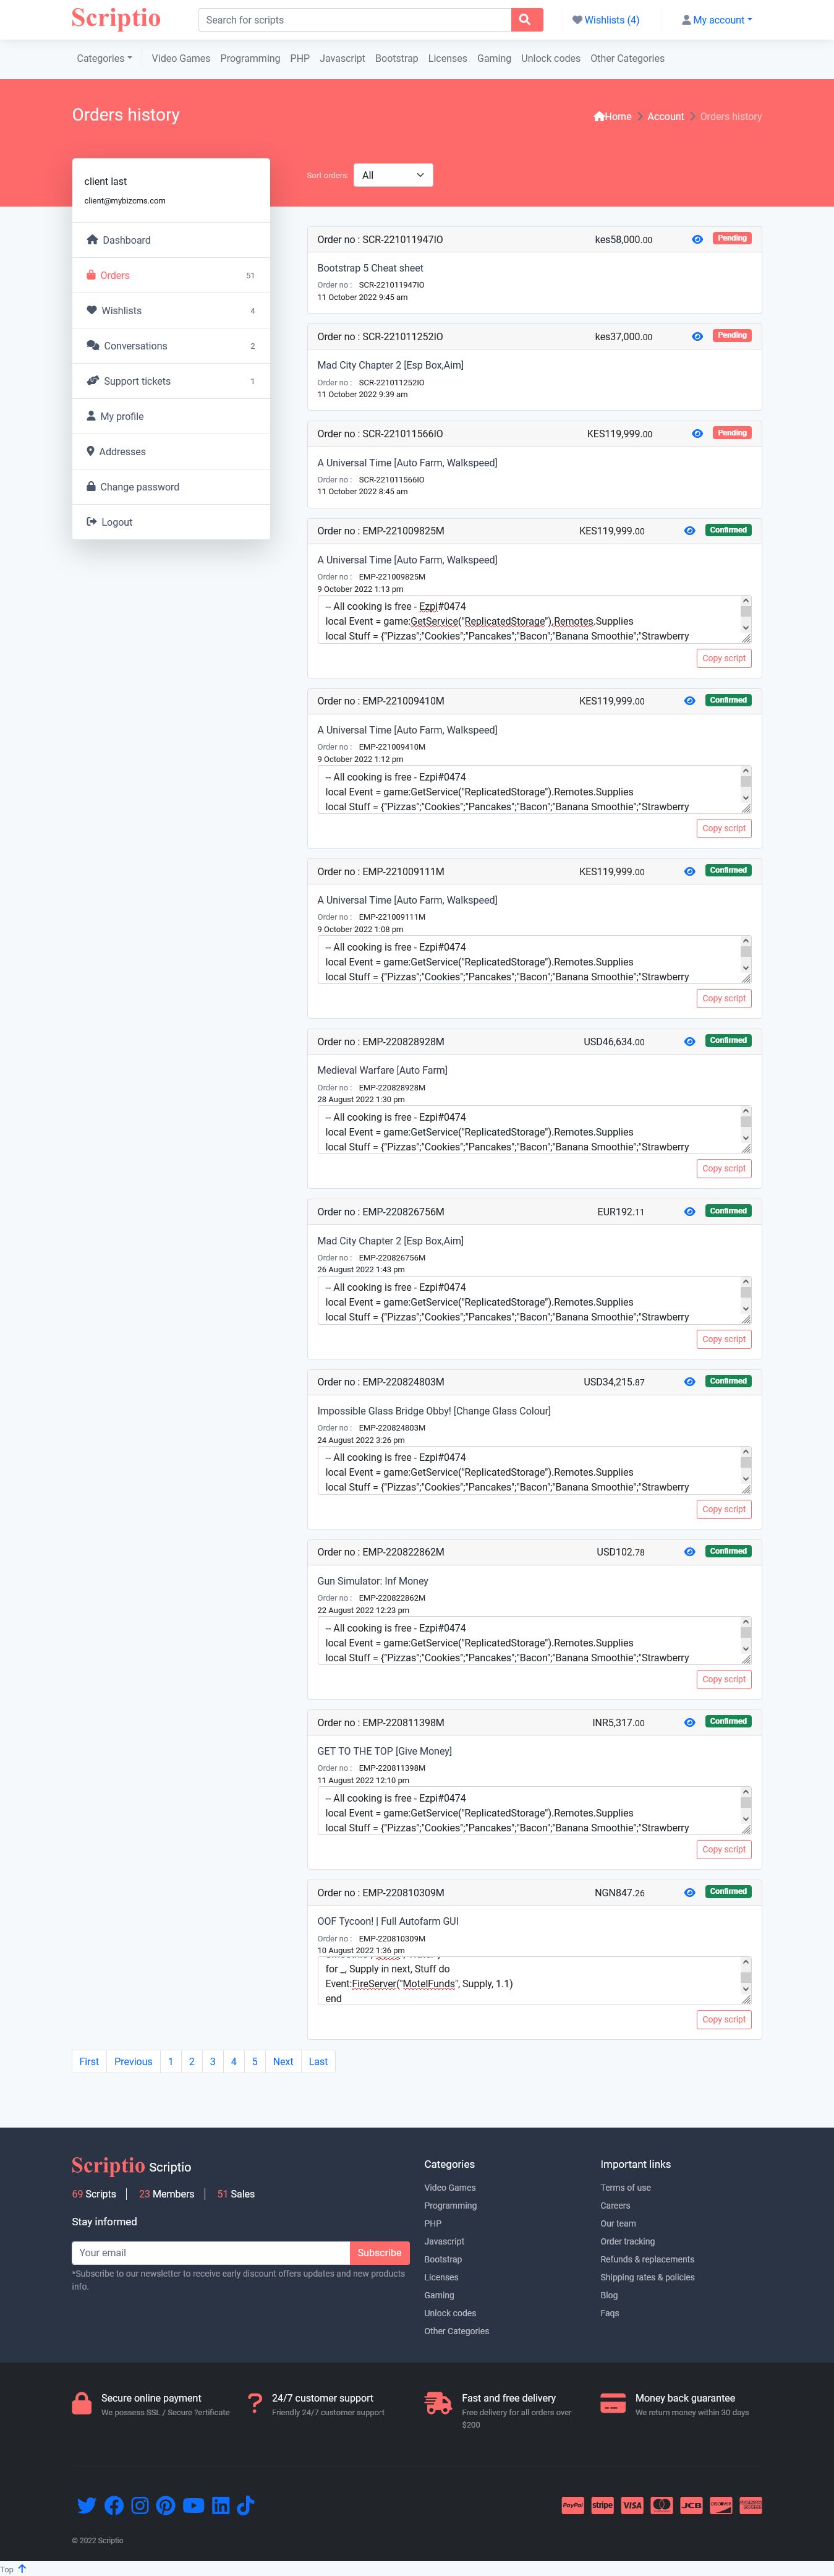Click the newsletter email input field

pyautogui.click(x=210, y=2252)
